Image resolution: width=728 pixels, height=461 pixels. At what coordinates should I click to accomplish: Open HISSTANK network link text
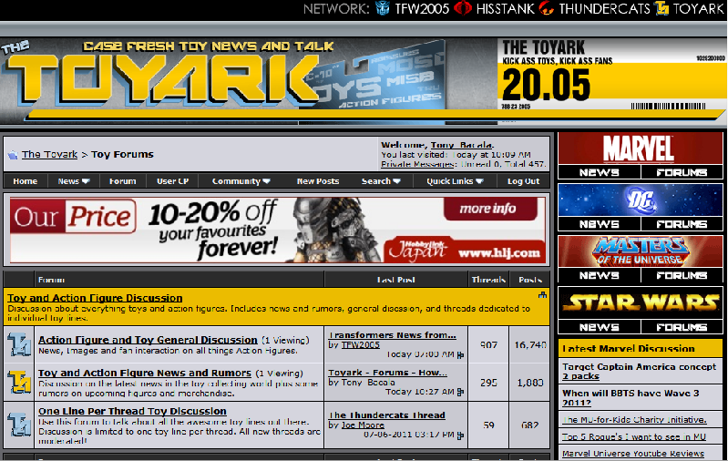tap(505, 9)
